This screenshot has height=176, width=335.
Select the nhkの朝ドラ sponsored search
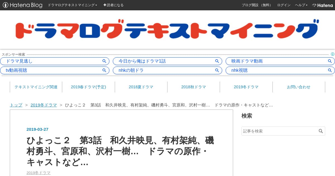(x=167, y=70)
